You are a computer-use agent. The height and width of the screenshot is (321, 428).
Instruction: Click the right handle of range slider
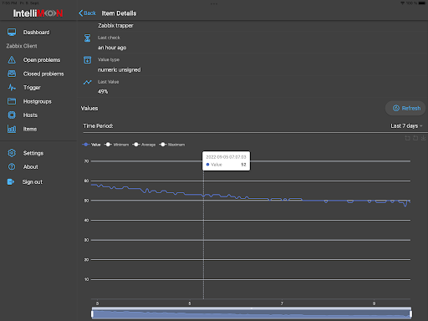click(x=410, y=314)
